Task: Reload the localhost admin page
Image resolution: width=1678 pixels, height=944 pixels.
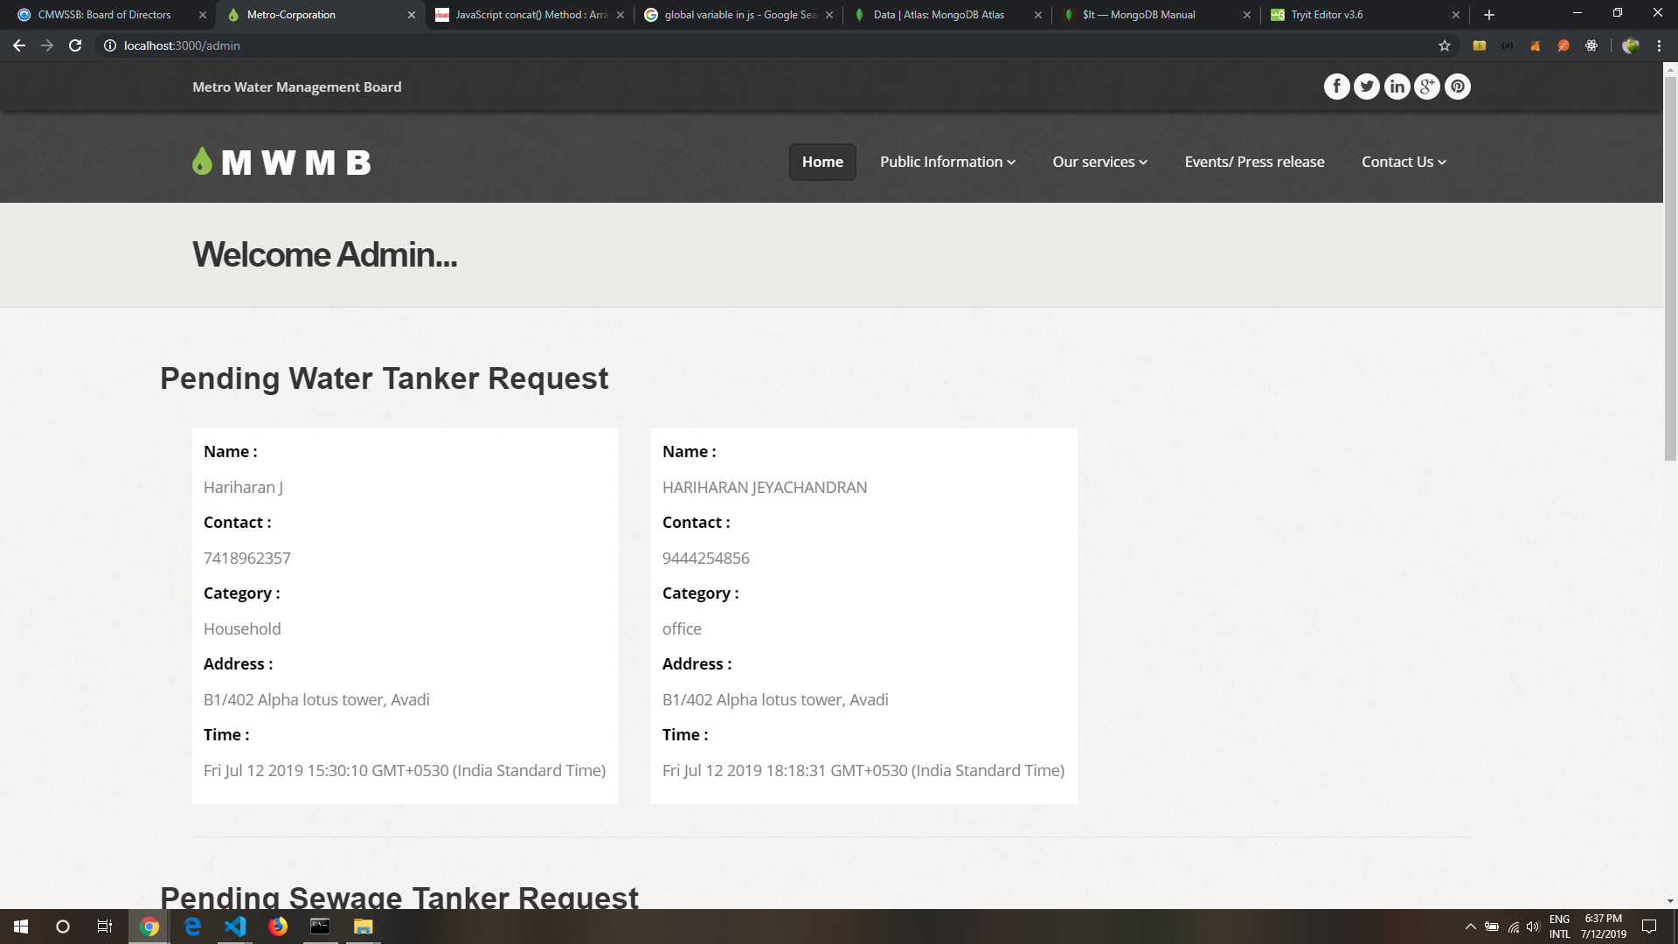Action: click(x=75, y=45)
